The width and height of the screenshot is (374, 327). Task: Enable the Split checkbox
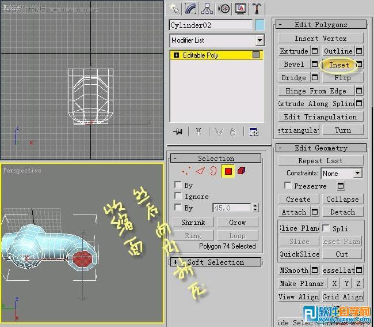point(326,228)
